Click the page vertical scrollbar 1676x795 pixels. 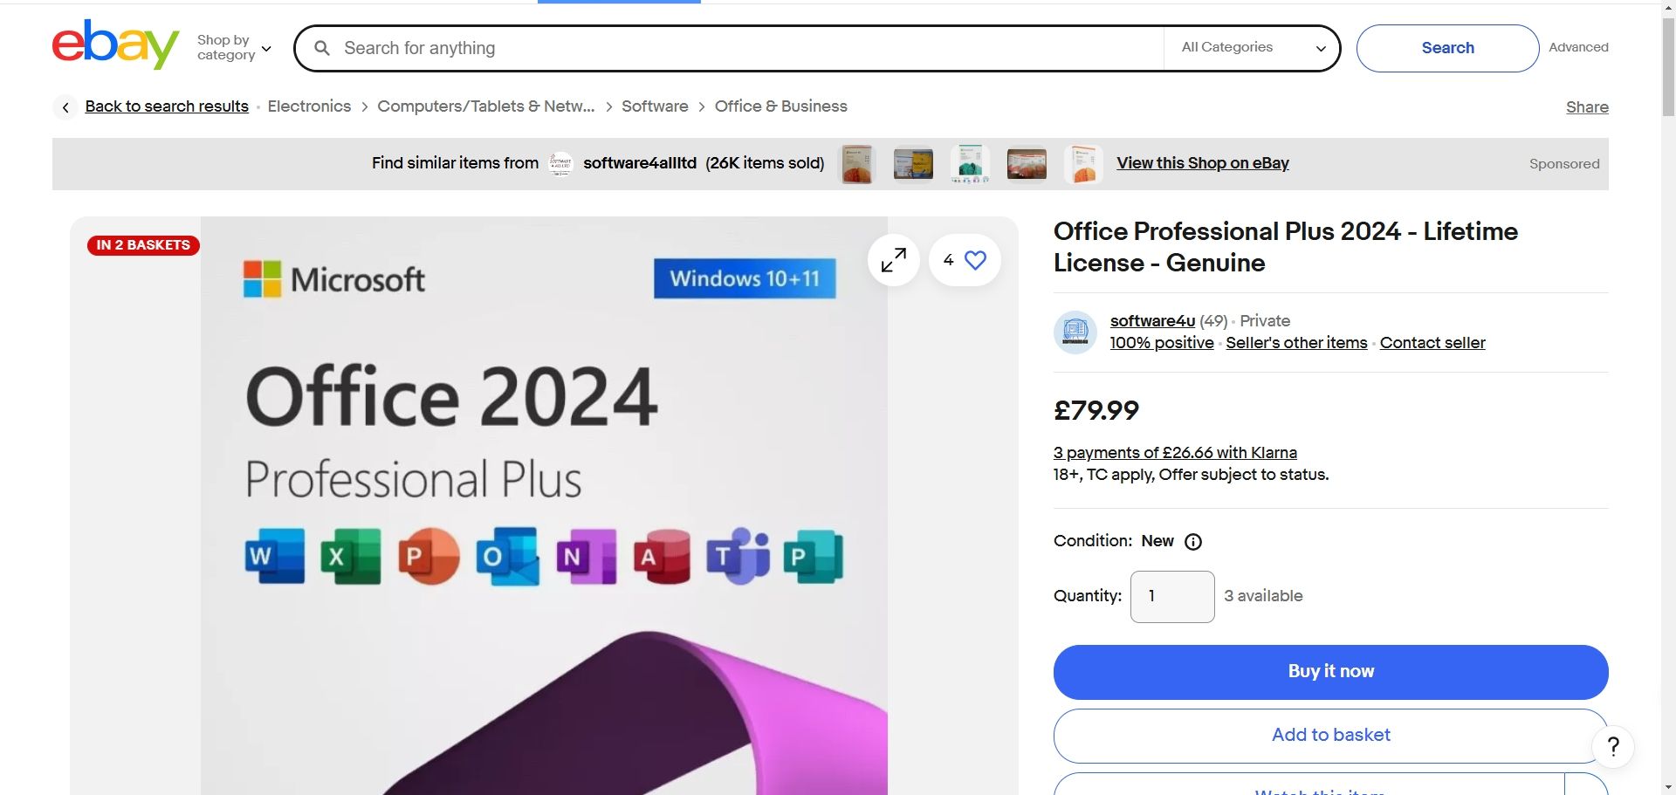click(x=1668, y=65)
